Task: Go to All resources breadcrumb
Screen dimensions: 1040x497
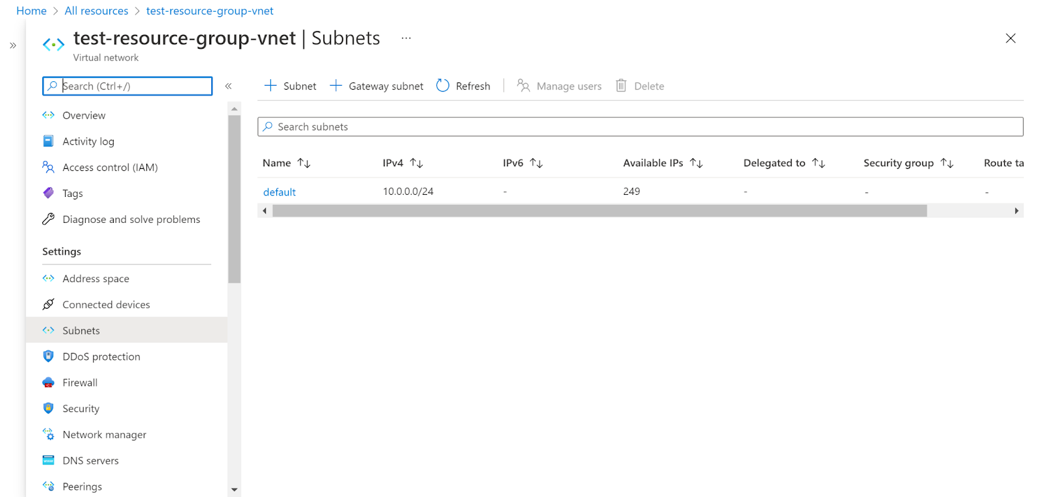Action: pyautogui.click(x=96, y=11)
